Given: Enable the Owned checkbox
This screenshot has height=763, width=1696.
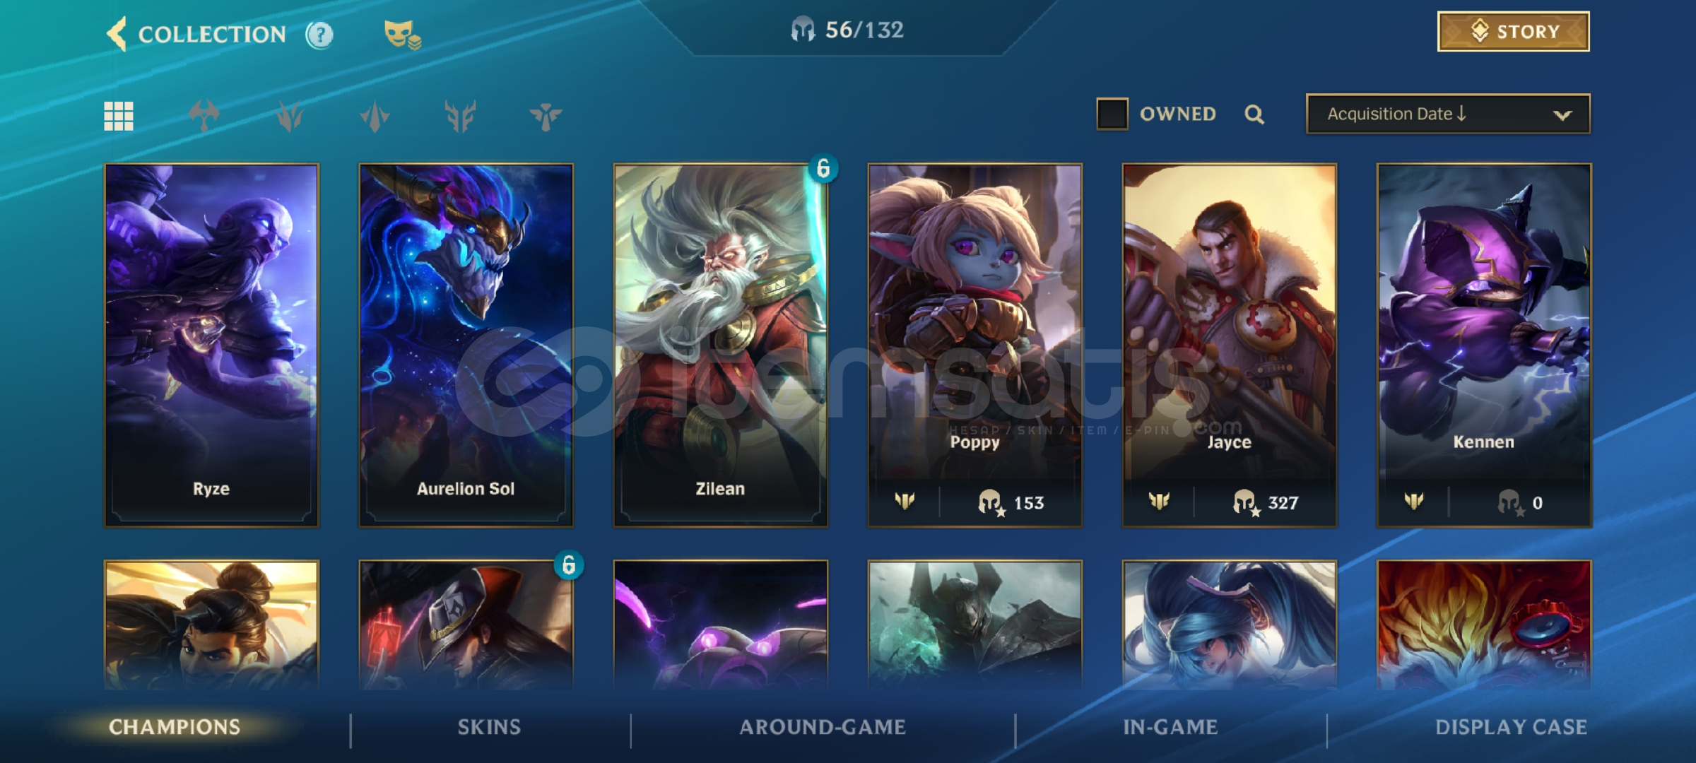Looking at the screenshot, I should 1112,114.
